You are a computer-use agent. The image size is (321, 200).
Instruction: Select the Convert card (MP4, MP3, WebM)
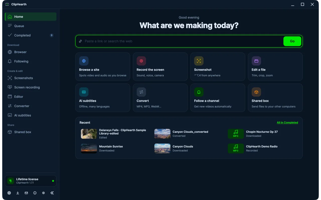pyautogui.click(x=160, y=98)
